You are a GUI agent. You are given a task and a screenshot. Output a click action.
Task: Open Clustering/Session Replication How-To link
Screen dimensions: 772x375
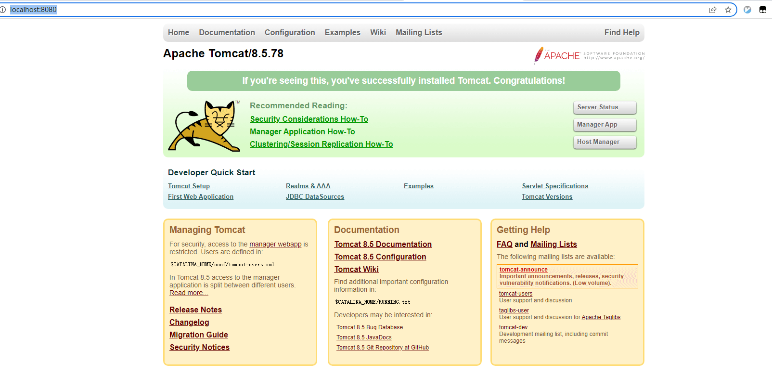click(322, 144)
